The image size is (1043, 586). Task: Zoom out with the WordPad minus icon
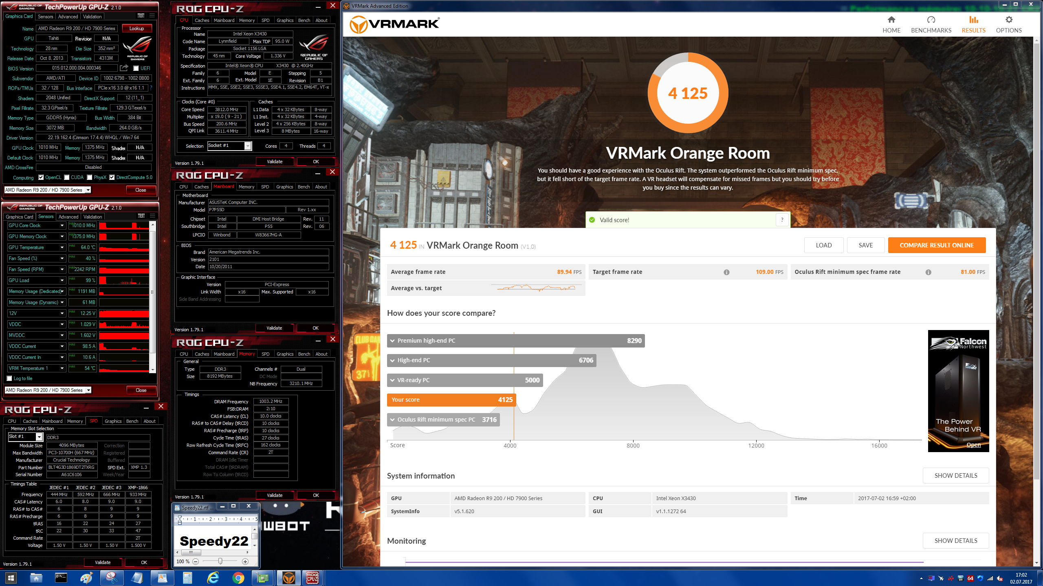pos(196,562)
